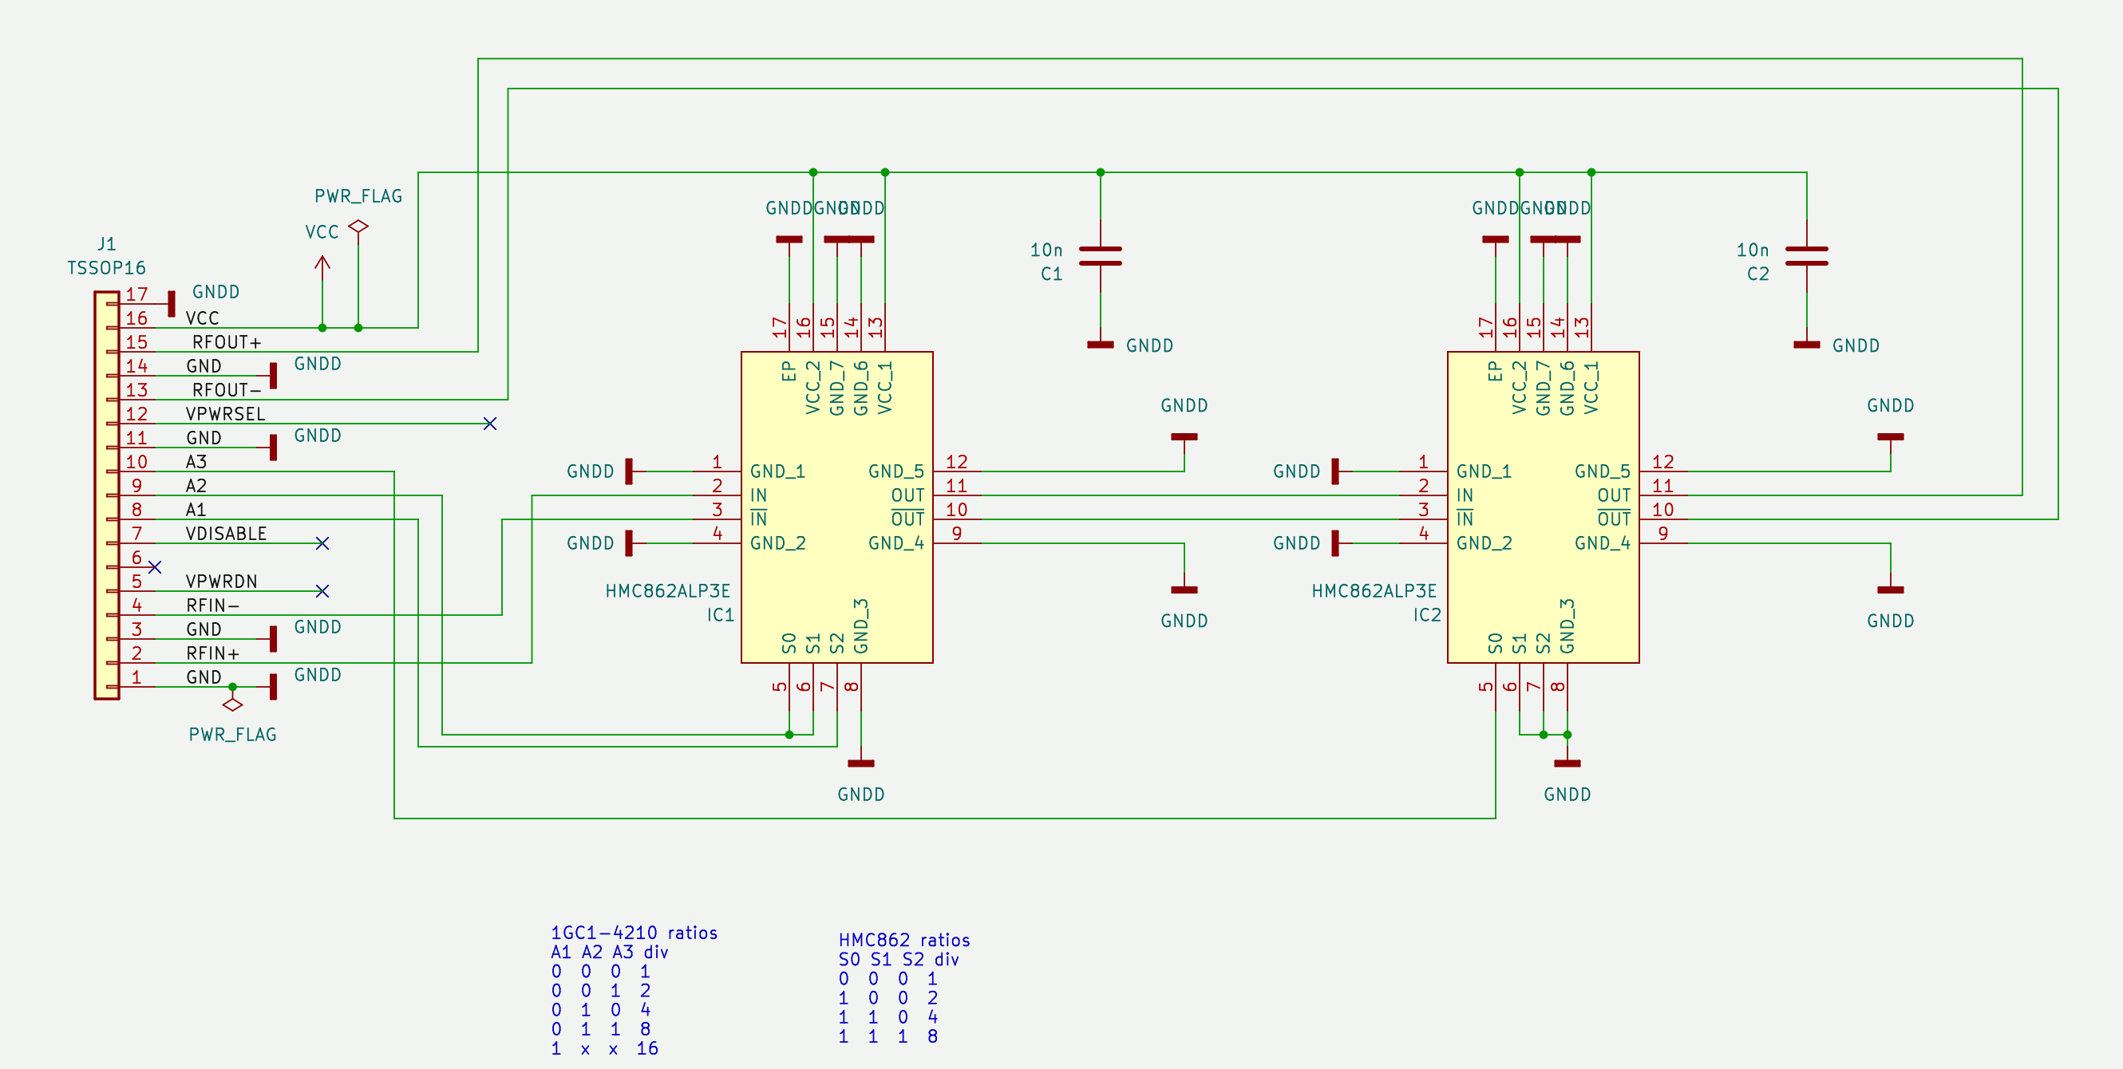This screenshot has height=1069, width=2123.
Task: Click the 'IC1' reference designator
Action: (x=720, y=615)
